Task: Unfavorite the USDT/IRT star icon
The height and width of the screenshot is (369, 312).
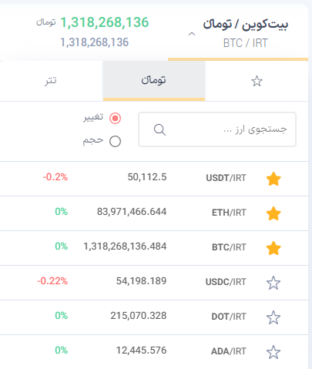Action: point(273,179)
